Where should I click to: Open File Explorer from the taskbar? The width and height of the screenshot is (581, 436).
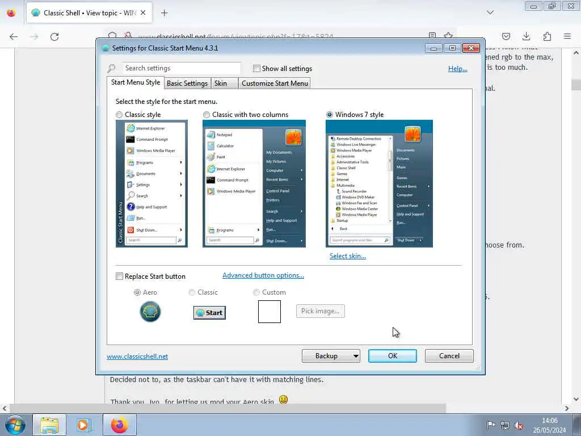49,425
